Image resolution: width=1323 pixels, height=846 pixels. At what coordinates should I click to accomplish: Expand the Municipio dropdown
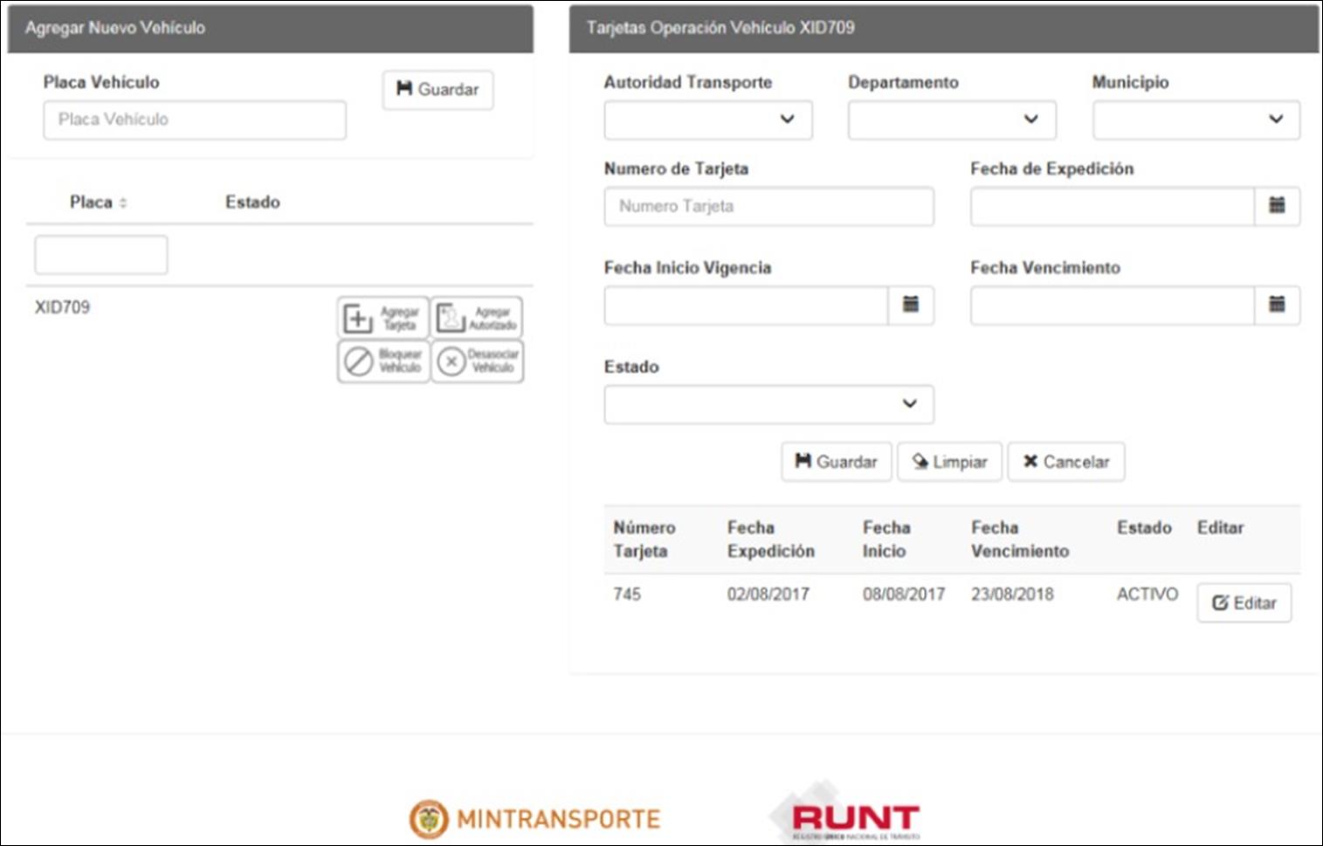point(1196,120)
